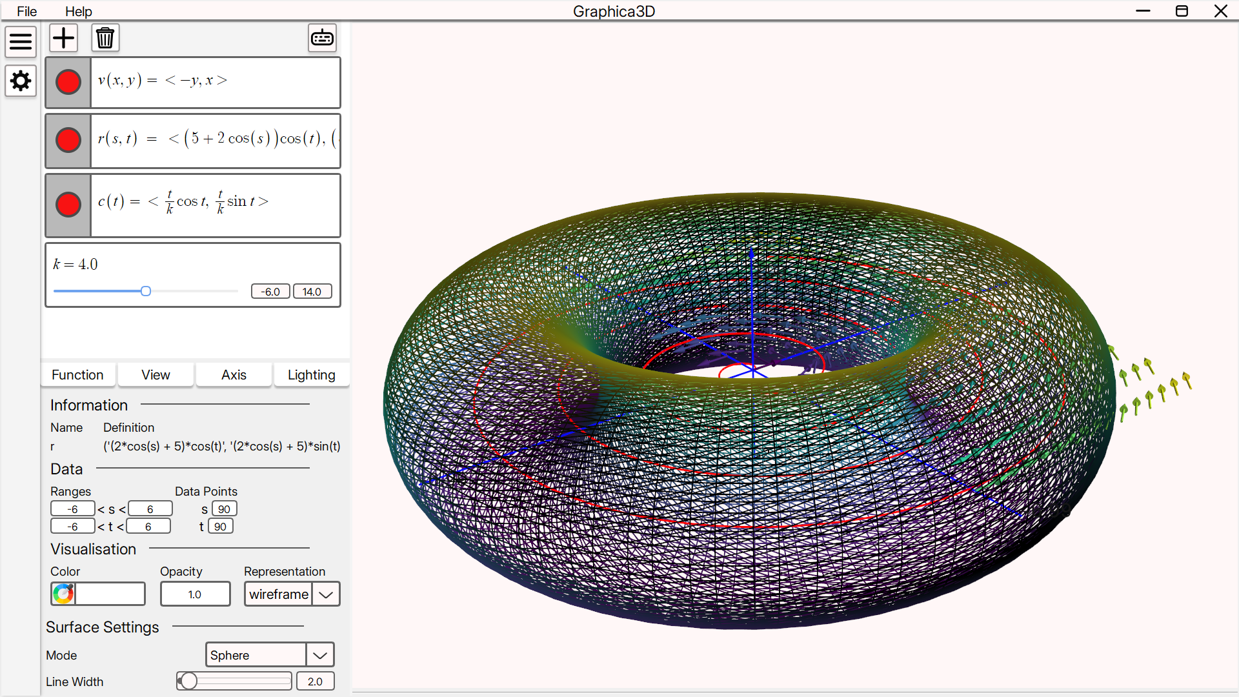Open the File menu
The width and height of the screenshot is (1239, 697).
27,11
